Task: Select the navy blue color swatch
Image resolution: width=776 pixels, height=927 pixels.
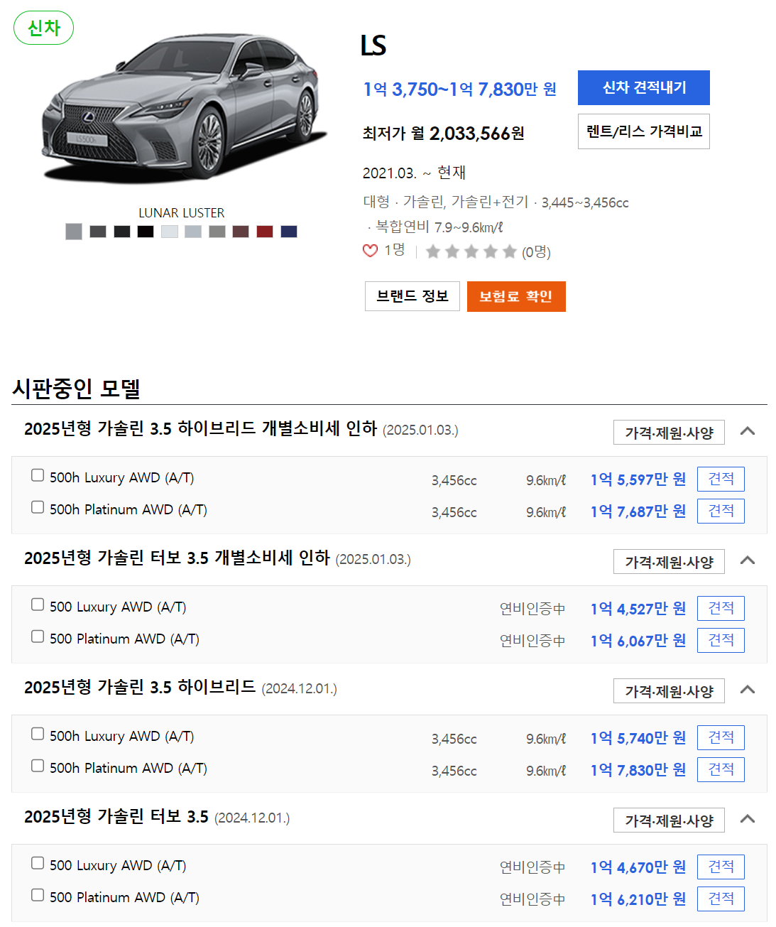Action: click(289, 232)
